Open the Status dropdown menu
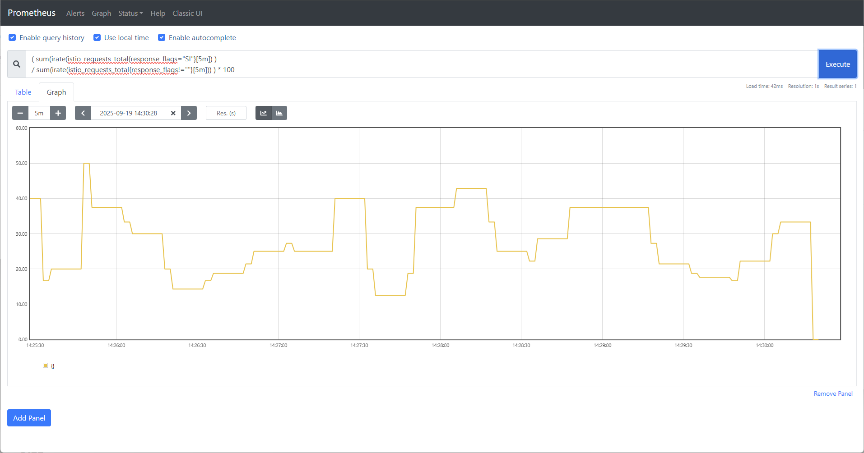 click(x=130, y=13)
